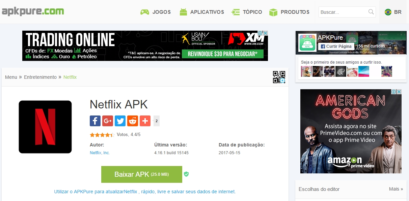Screen dimensions: 409x201
Task: Share on Reddit
Action: [133, 121]
